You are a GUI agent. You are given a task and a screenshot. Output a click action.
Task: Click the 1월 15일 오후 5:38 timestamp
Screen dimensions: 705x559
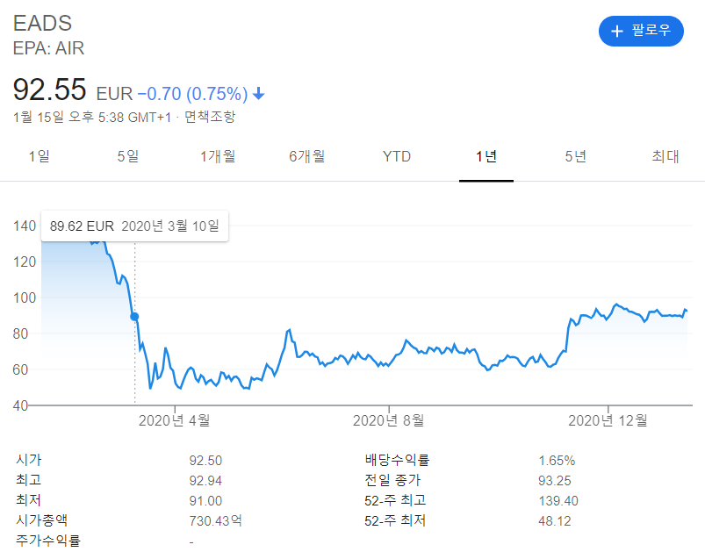pyautogui.click(x=92, y=118)
